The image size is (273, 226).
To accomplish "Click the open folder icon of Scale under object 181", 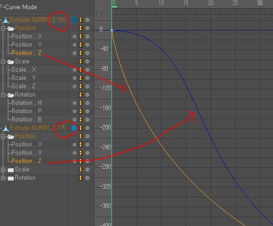I will pos(11,62).
